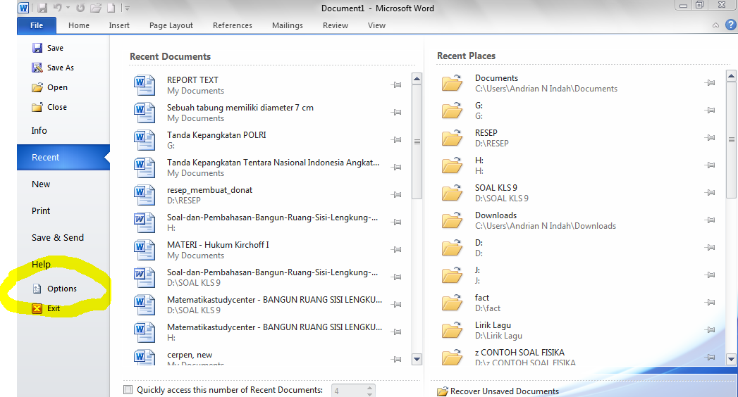Open the Lirik Lagu folder icon

(x=452, y=329)
